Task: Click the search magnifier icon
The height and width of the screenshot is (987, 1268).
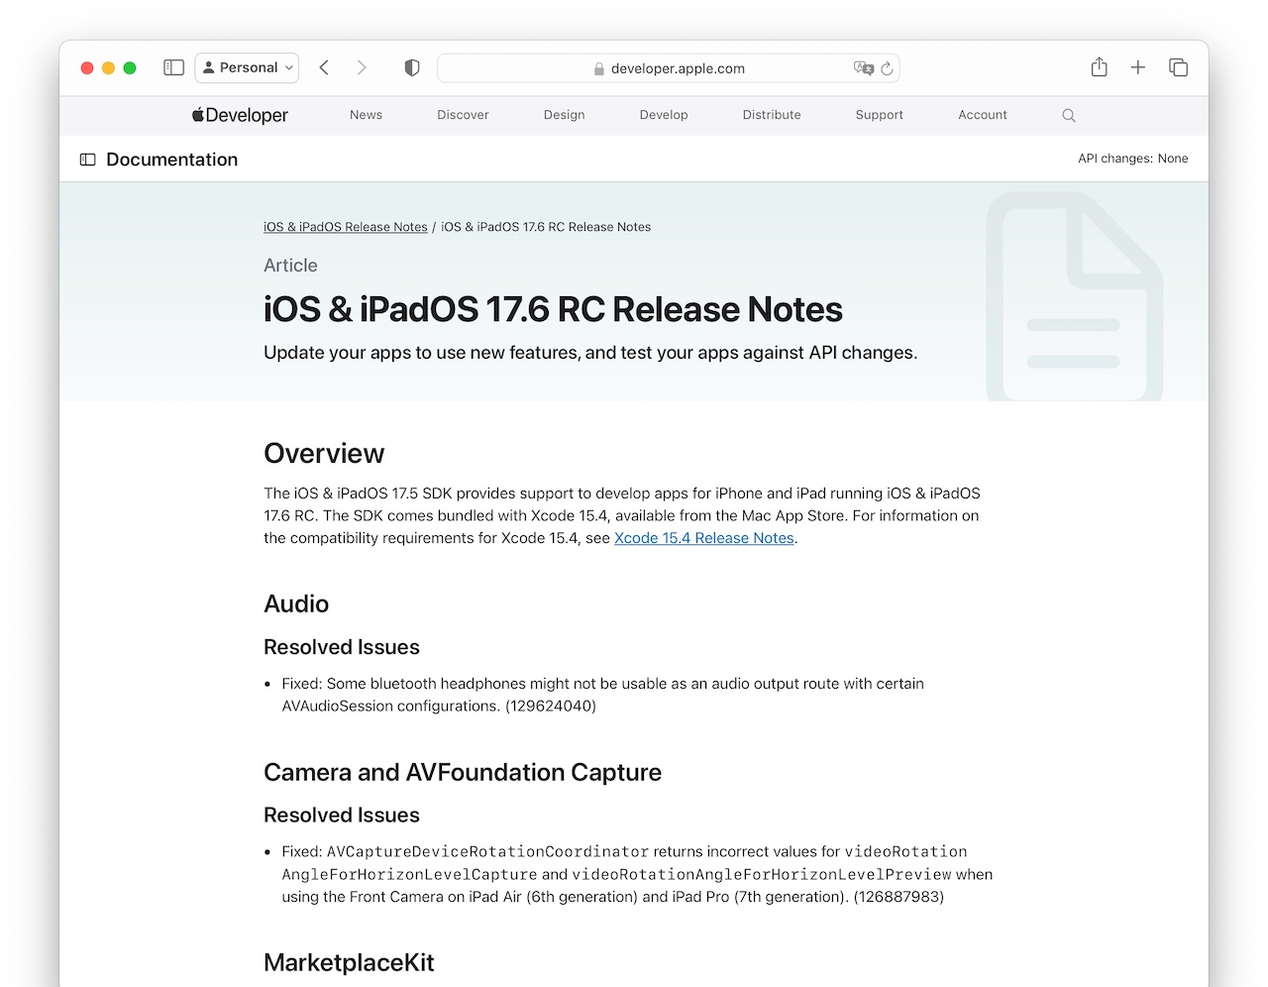Action: click(x=1069, y=115)
